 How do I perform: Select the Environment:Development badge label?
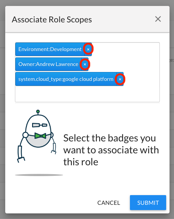pos(50,49)
